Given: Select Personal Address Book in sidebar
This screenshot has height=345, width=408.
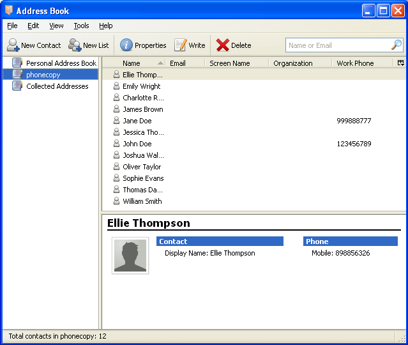Looking at the screenshot, I should [x=61, y=63].
